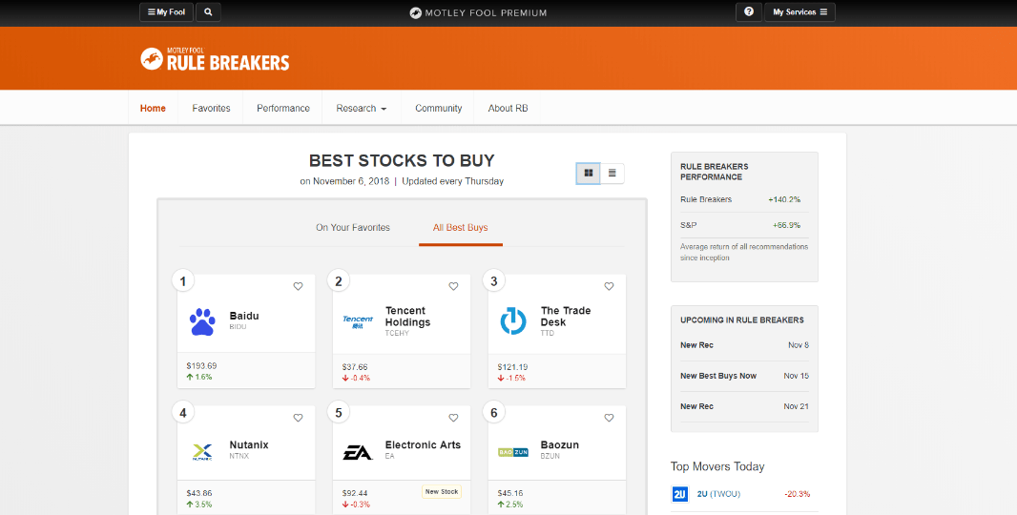Click the Baidu green 1.6% change
The image size is (1017, 515).
point(199,377)
